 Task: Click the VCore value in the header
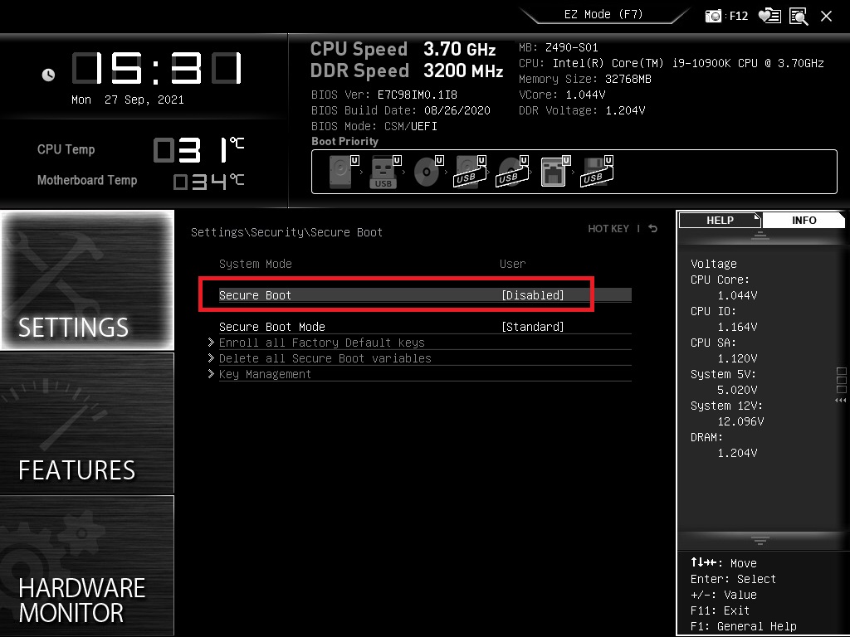pyautogui.click(x=585, y=95)
